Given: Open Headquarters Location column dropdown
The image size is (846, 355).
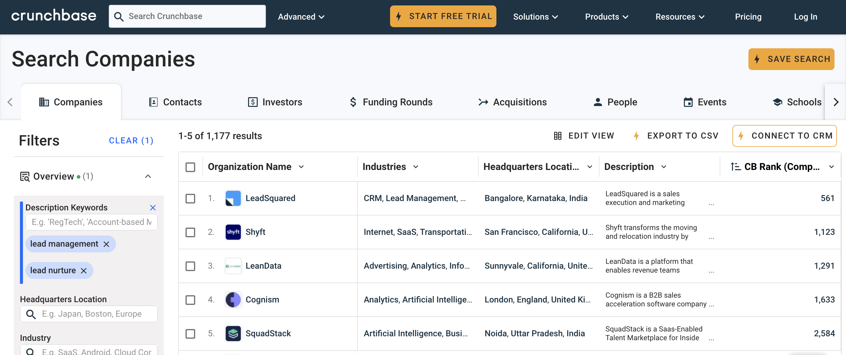Looking at the screenshot, I should (590, 167).
